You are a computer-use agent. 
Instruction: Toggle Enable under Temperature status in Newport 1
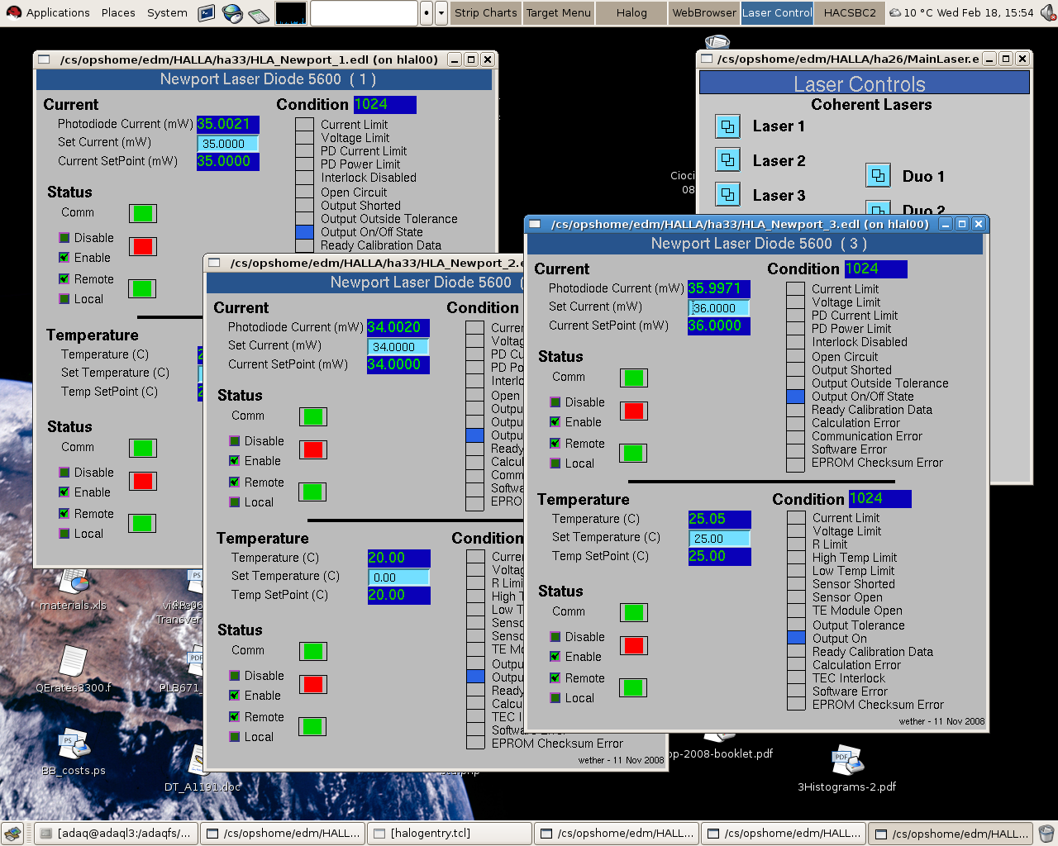(x=64, y=492)
